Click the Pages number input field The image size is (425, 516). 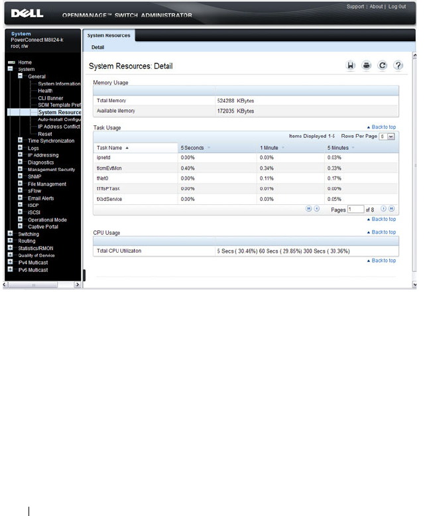click(356, 210)
